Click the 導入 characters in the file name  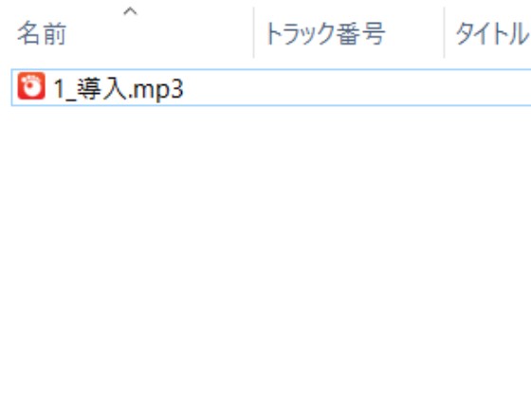click(x=102, y=89)
